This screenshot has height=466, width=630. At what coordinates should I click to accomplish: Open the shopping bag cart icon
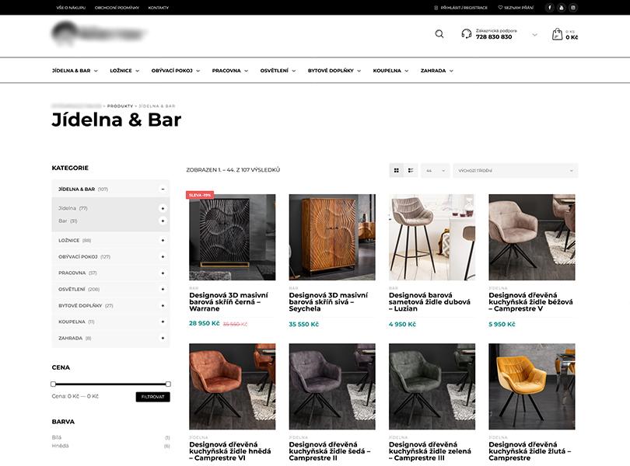click(557, 34)
